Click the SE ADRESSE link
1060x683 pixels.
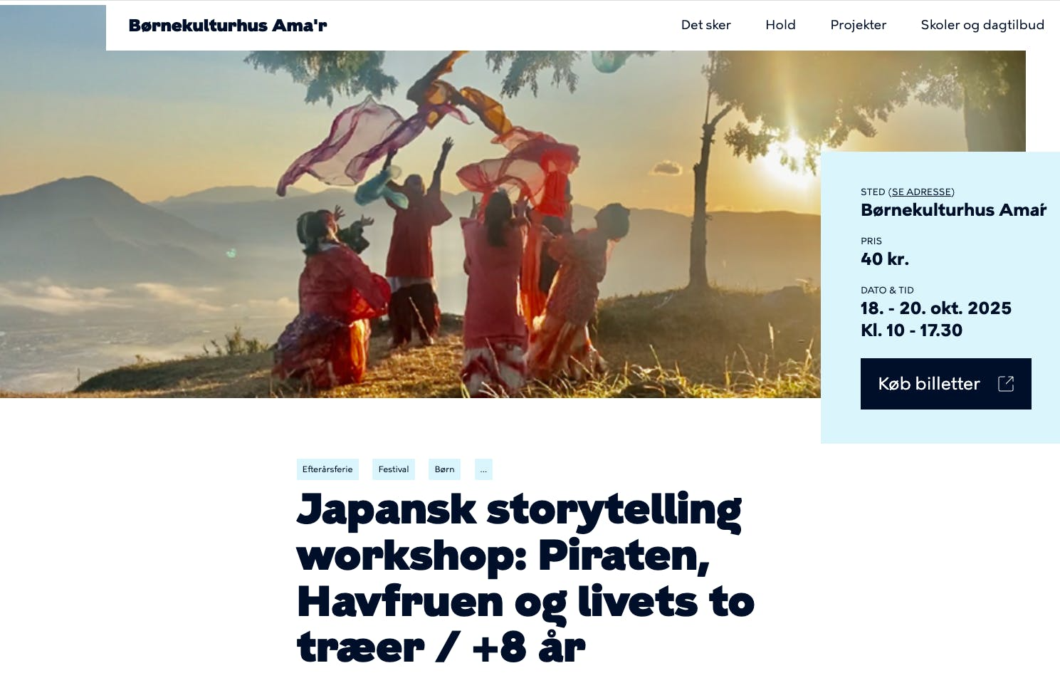pos(921,192)
